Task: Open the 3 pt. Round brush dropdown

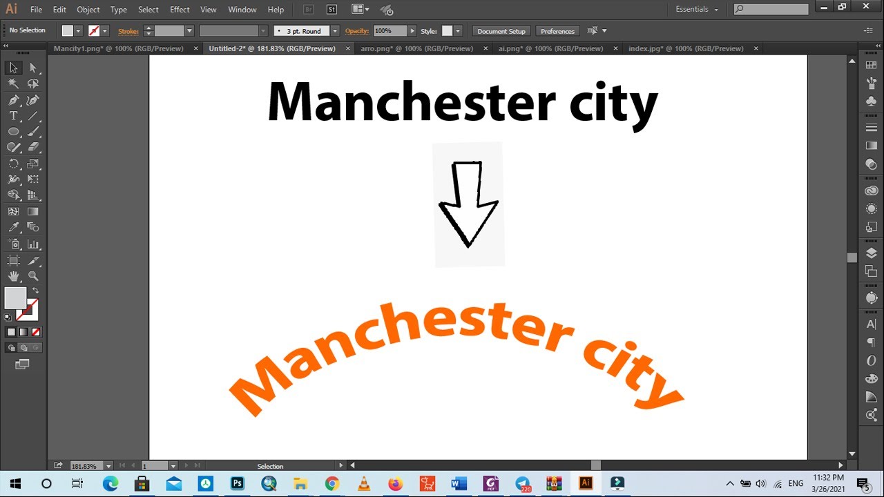Action: [335, 31]
